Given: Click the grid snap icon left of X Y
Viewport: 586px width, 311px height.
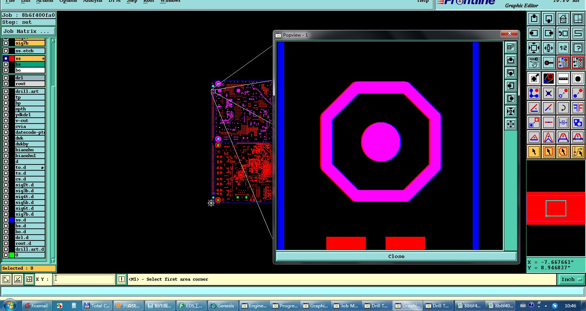Looking at the screenshot, I should coord(29,279).
